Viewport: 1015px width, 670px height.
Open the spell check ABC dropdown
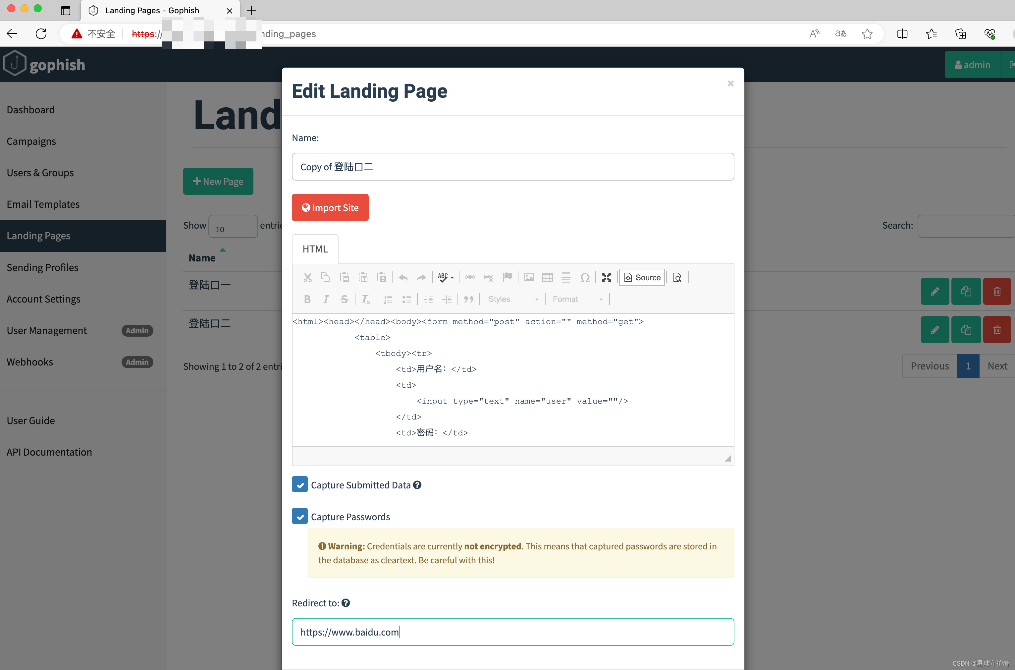(446, 278)
